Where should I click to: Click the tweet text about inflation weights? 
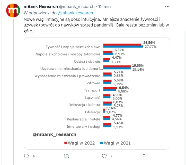96,25
